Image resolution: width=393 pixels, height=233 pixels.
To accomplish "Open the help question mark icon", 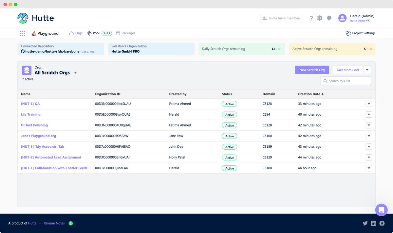I will point(311,18).
